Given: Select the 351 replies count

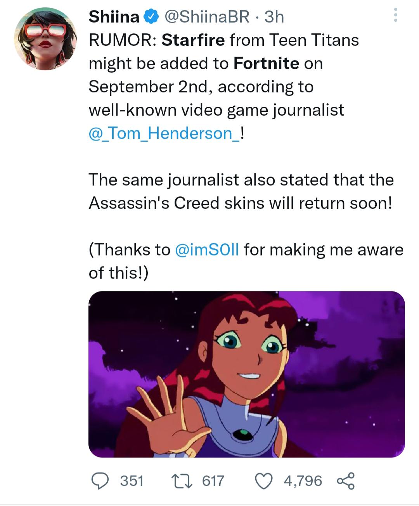Looking at the screenshot, I should (x=130, y=481).
